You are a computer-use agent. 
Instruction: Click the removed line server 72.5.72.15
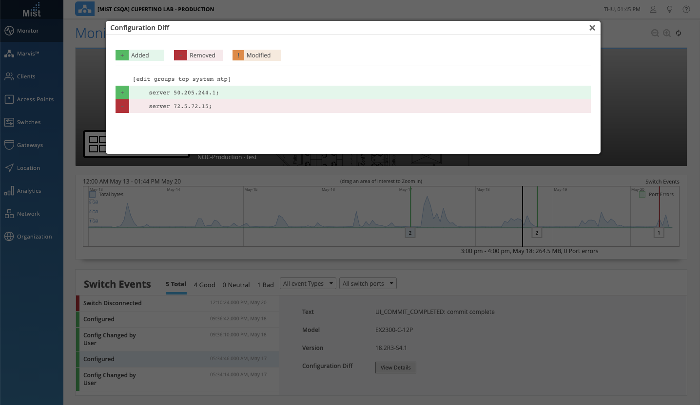coord(353,106)
